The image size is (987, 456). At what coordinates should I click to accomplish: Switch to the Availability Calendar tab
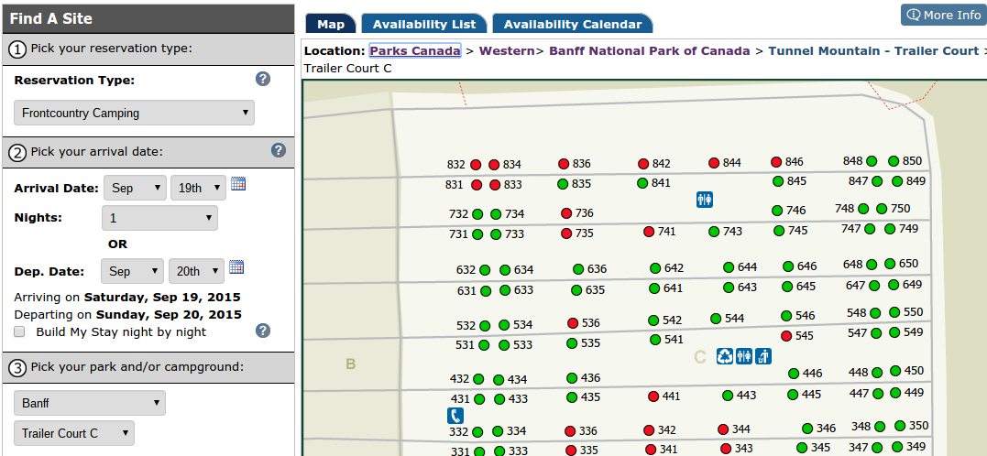click(x=572, y=24)
